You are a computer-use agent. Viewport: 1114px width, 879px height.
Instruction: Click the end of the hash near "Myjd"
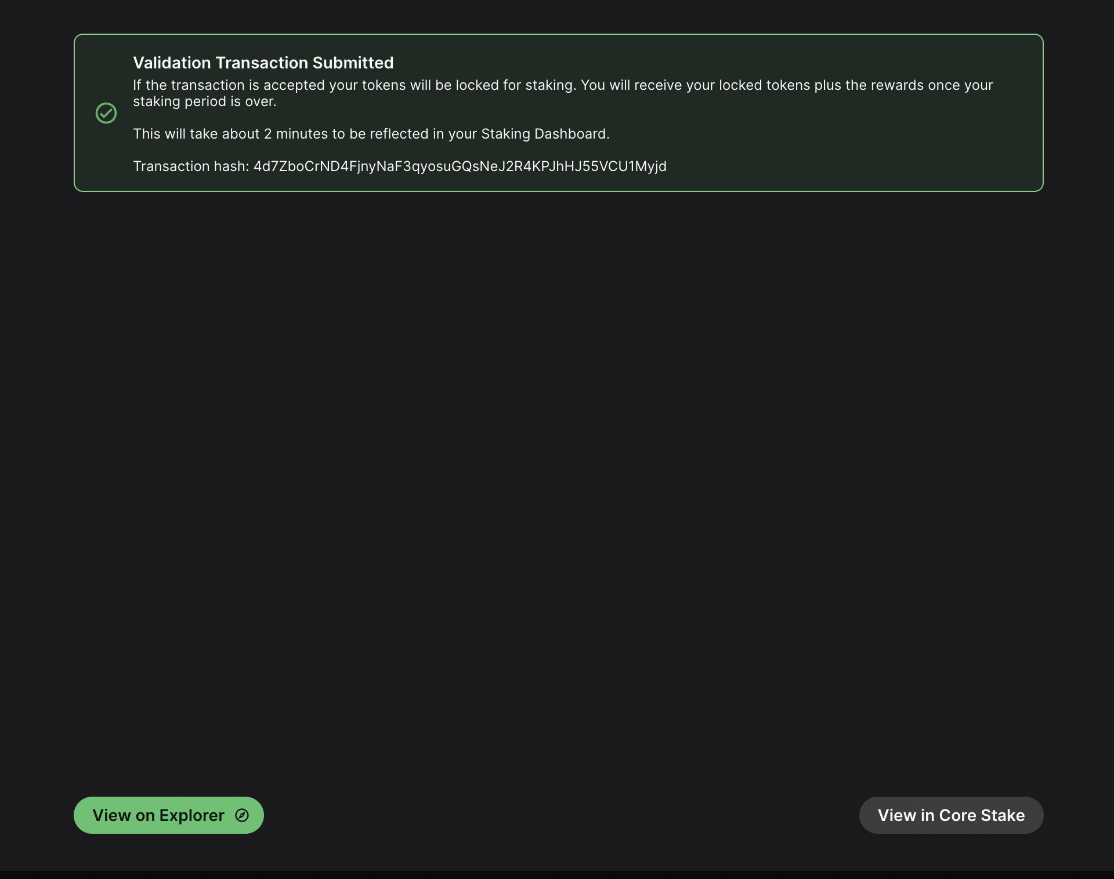click(x=650, y=166)
